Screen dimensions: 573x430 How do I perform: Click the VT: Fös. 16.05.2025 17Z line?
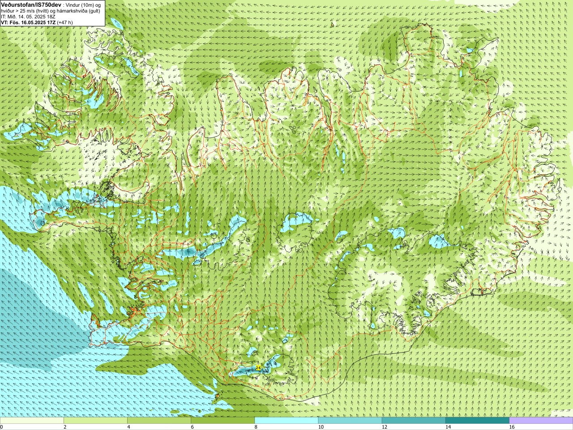pos(28,22)
